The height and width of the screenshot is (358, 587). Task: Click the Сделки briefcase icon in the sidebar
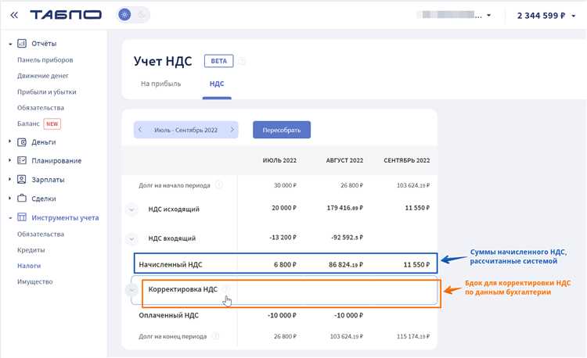23,199
